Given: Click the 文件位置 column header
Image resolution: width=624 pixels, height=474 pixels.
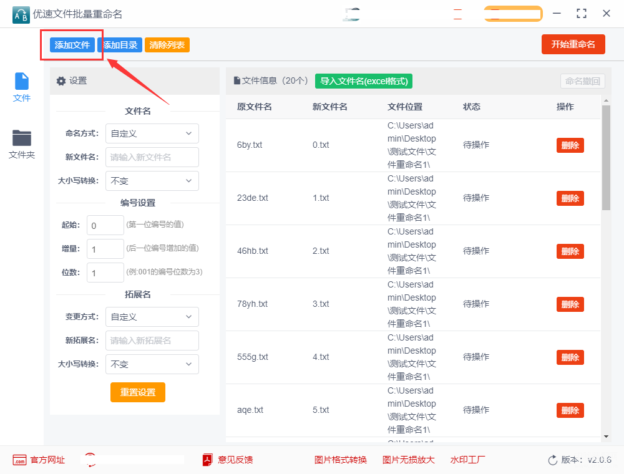Looking at the screenshot, I should pos(405,107).
